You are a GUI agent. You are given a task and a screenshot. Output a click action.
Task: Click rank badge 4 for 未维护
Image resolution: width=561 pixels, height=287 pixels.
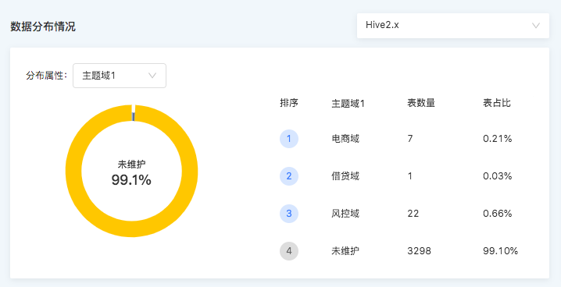pyautogui.click(x=289, y=251)
